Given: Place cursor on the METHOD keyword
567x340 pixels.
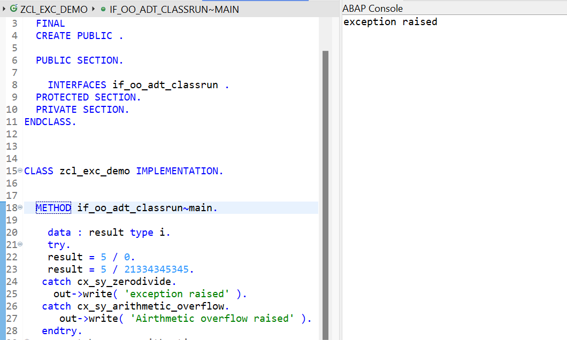Looking at the screenshot, I should click(53, 207).
